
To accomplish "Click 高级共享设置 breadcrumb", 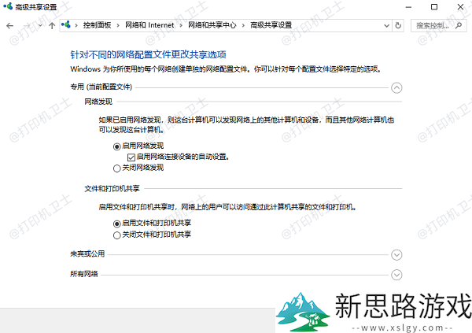I will pyautogui.click(x=271, y=25).
